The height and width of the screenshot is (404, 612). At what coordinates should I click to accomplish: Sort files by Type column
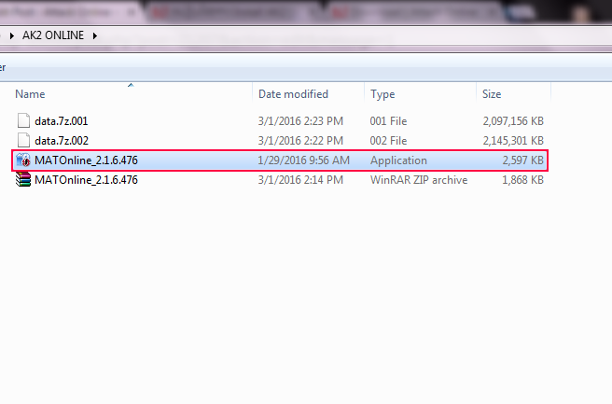pyautogui.click(x=382, y=94)
